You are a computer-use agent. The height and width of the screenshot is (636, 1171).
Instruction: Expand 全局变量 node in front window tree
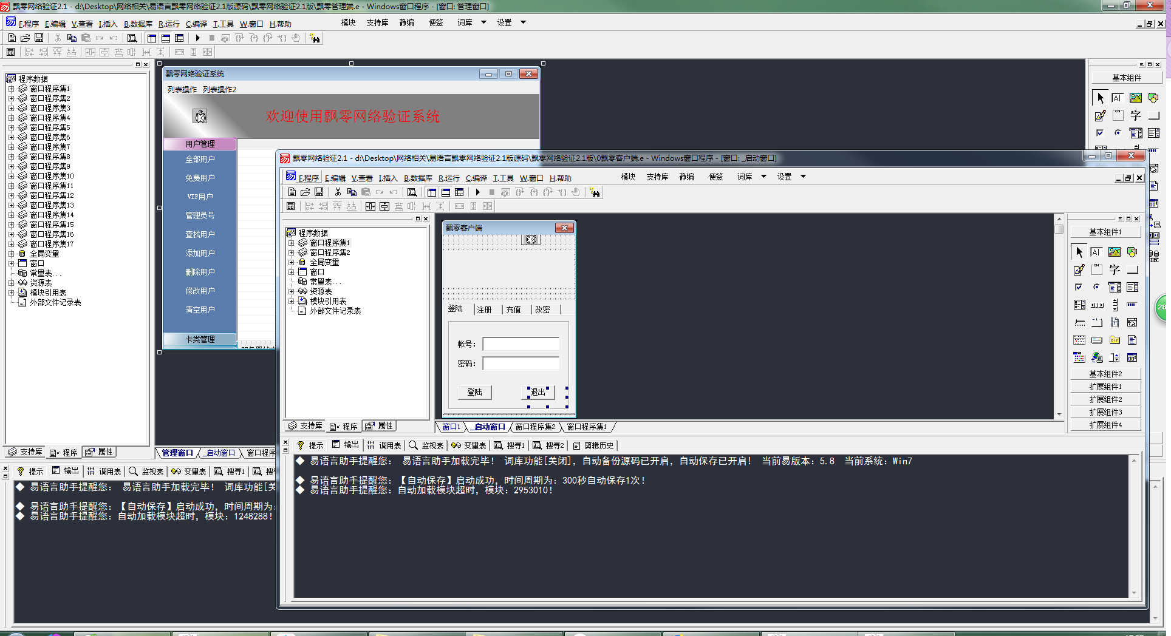click(x=291, y=262)
